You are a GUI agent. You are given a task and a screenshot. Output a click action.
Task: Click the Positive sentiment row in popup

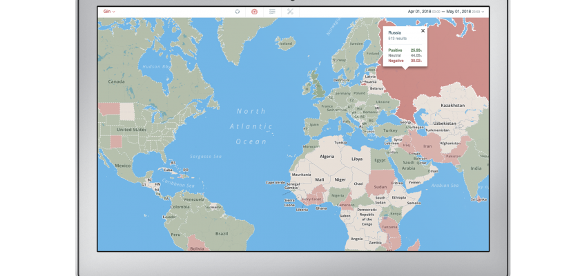405,50
